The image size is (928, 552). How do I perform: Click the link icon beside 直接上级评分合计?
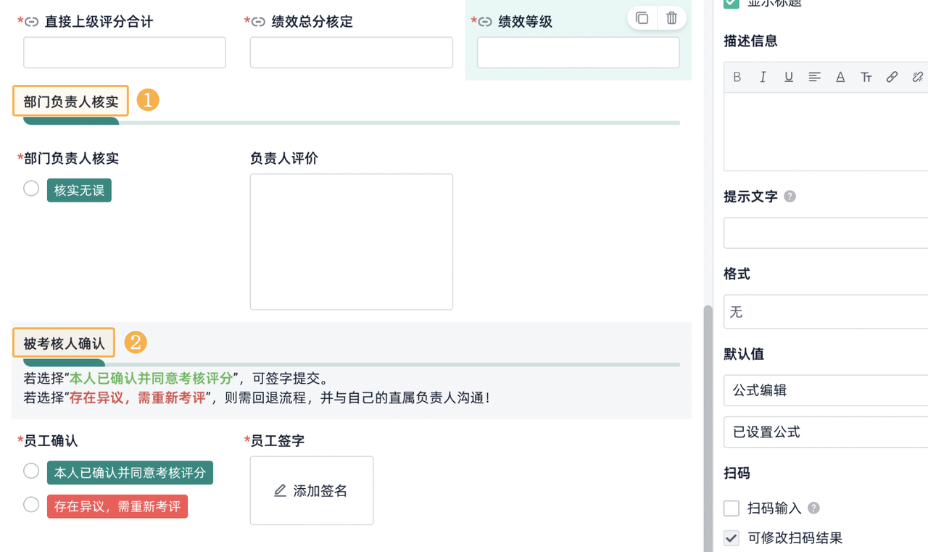32,22
